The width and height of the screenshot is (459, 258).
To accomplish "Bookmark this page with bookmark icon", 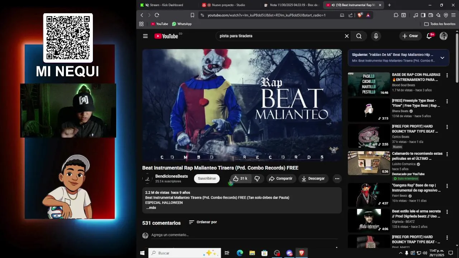I will coord(192,15).
